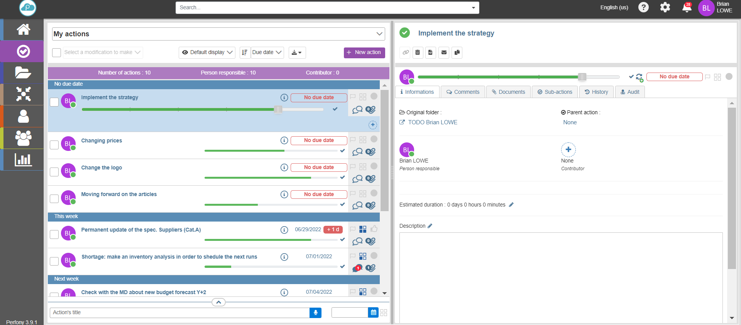Click progress slider handle in detail panel

coord(582,77)
